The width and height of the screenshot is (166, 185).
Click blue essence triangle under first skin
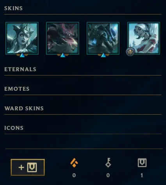pyautogui.click(x=22, y=55)
